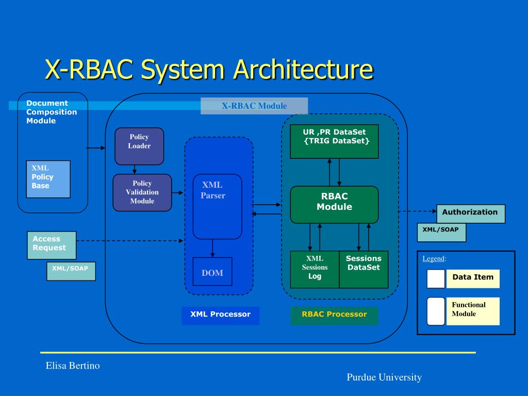Viewport: 528px width, 396px height.
Task: Click the Functional Module legend label
Action: pos(473,311)
